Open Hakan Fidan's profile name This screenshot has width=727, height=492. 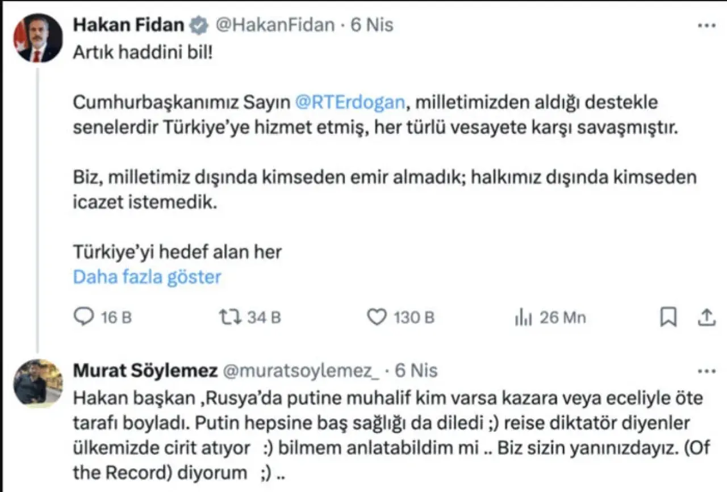tap(129, 26)
